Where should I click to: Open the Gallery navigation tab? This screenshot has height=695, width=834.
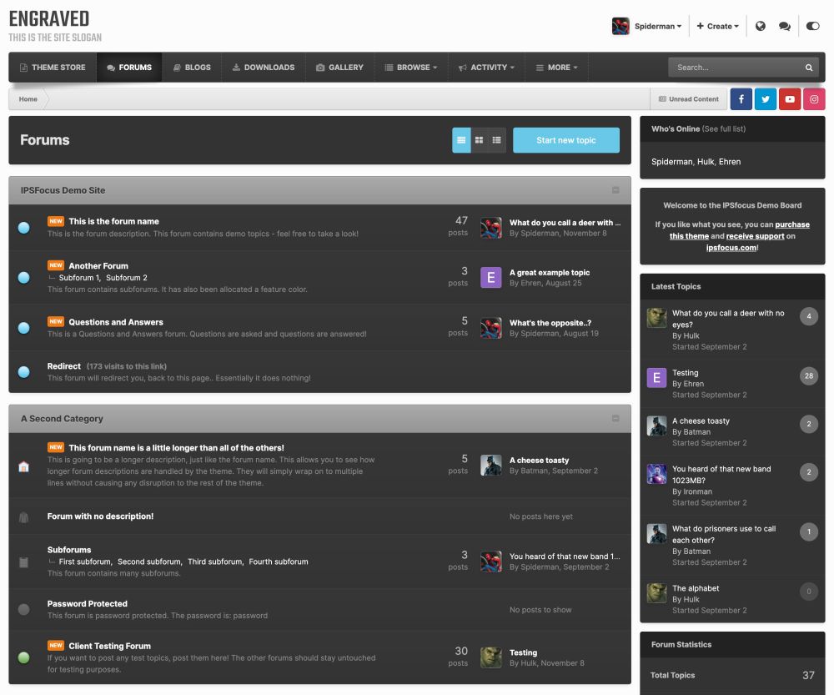340,68
